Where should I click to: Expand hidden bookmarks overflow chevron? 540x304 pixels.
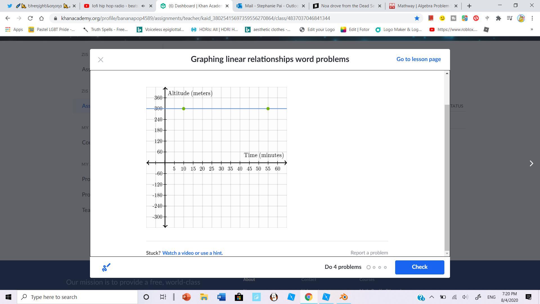pyautogui.click(x=532, y=29)
